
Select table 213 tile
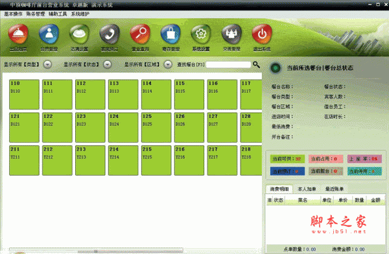point(90,160)
